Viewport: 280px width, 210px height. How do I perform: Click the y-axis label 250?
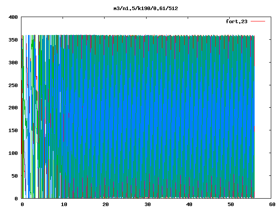click(13, 85)
